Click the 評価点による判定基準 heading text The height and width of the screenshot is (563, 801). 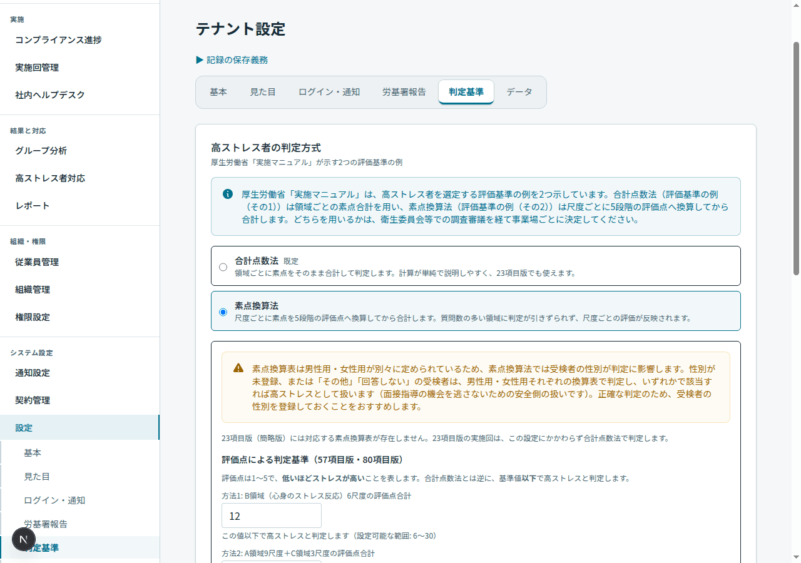[313, 460]
